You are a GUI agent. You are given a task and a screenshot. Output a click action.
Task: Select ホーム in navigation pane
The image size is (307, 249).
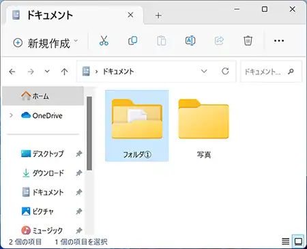[x=43, y=96]
